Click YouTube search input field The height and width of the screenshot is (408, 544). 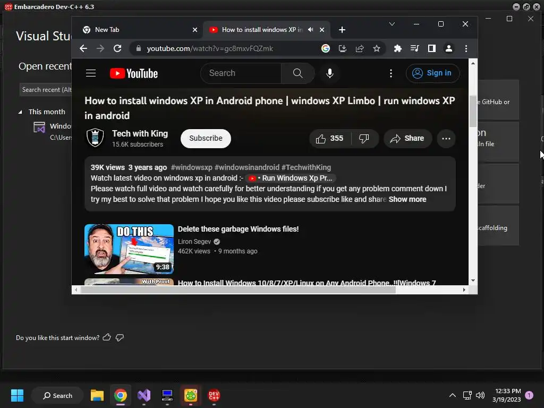241,73
